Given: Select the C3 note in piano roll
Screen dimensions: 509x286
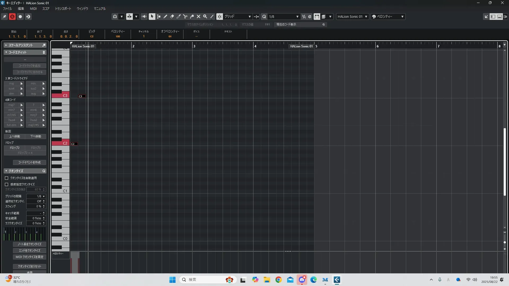Looking at the screenshot, I should pos(82,96).
